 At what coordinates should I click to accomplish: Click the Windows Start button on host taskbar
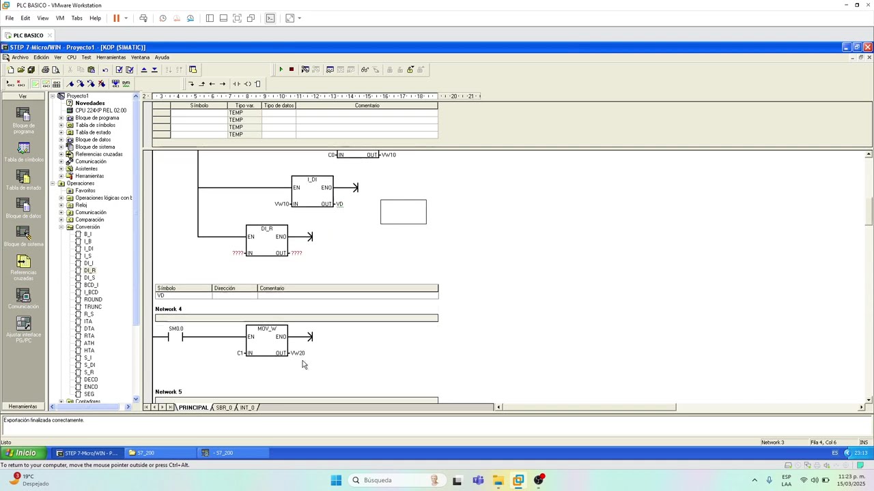click(336, 480)
